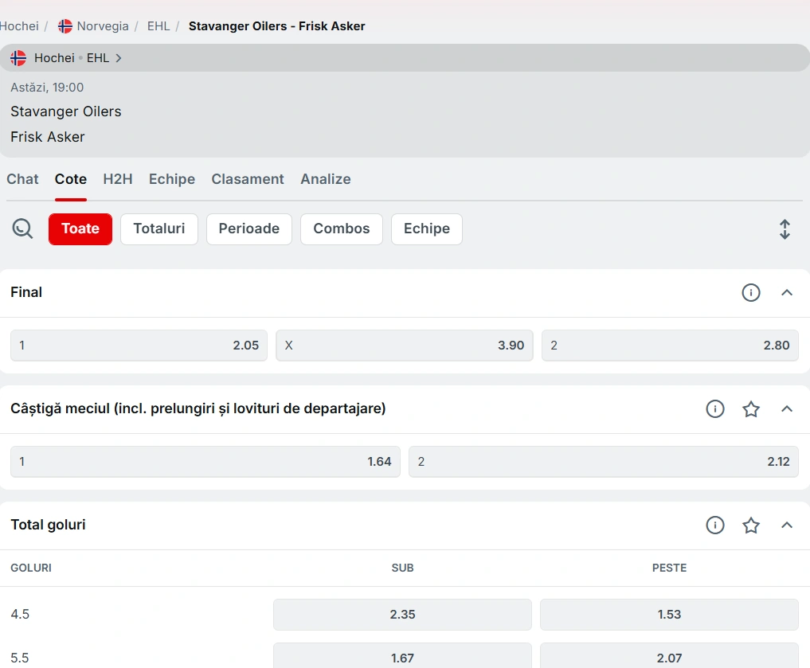
Task: Click Norway flag icon in breadcrumb
Action: (65, 26)
